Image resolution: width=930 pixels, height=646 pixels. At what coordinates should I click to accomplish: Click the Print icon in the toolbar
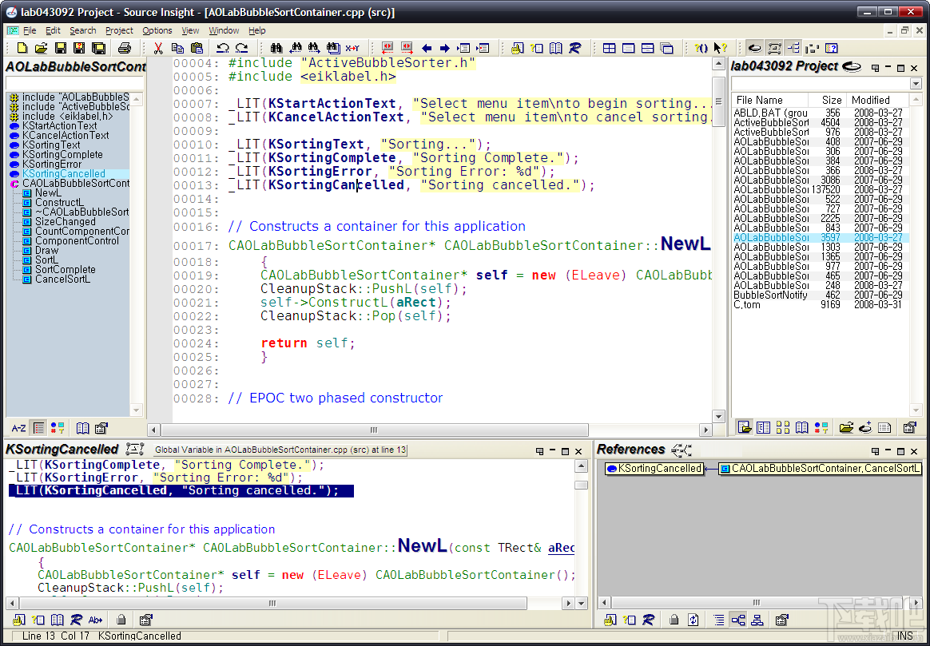point(125,48)
